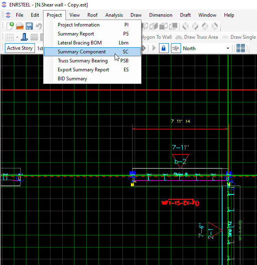Click the Save disk icon

click(29, 26)
